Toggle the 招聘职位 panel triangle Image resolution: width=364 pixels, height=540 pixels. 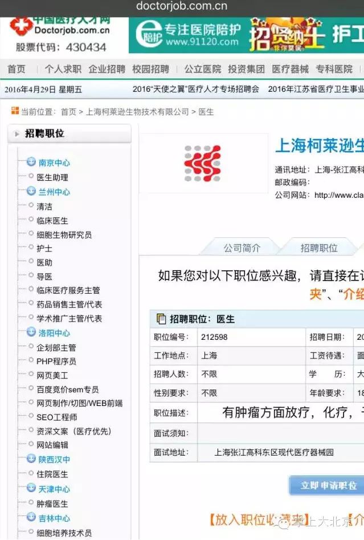pyautogui.click(x=17, y=133)
